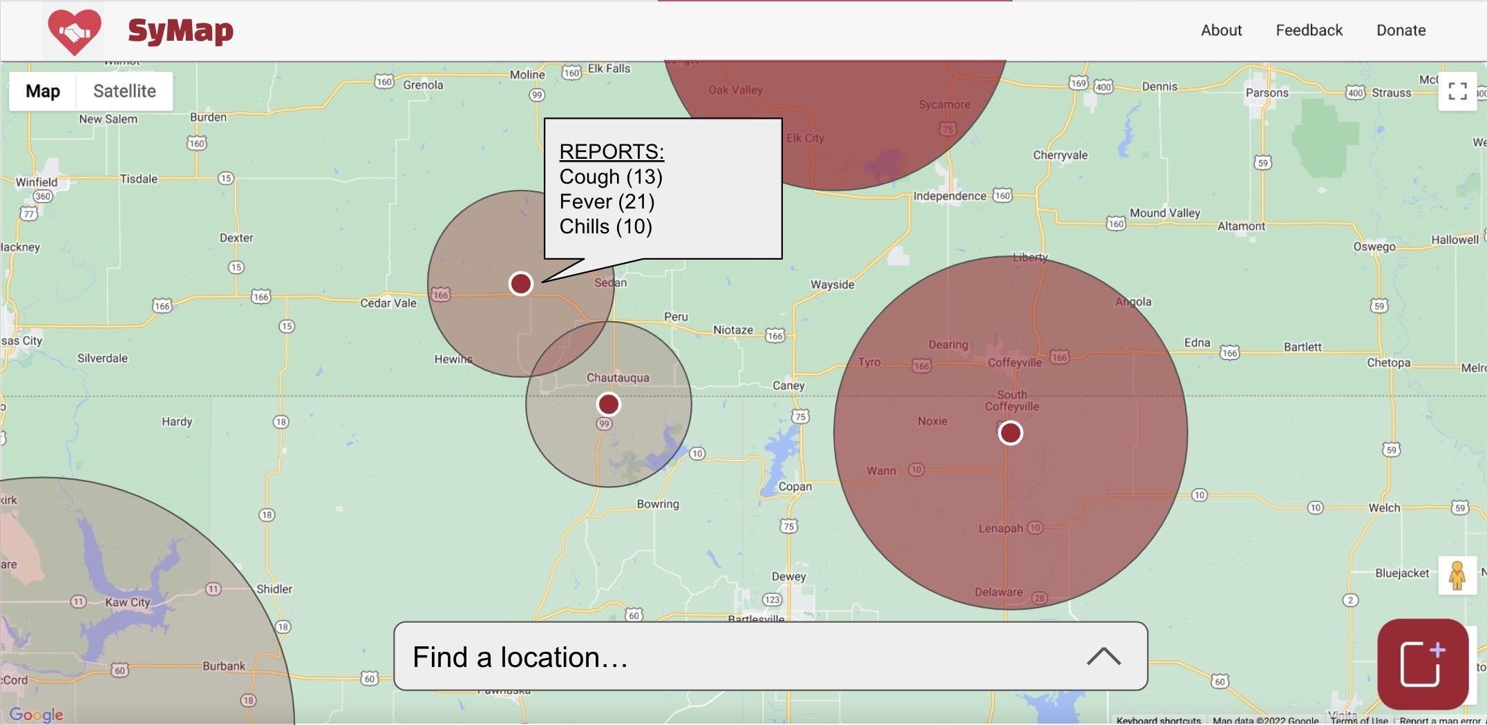
Task: Switch to Map view
Action: (43, 91)
